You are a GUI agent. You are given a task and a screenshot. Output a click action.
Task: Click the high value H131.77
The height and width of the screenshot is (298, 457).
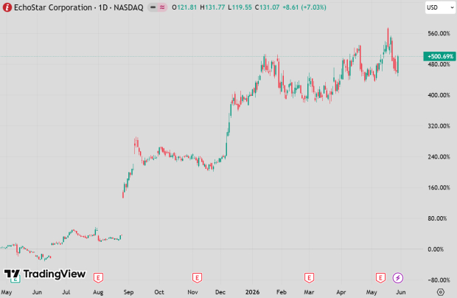coord(212,7)
